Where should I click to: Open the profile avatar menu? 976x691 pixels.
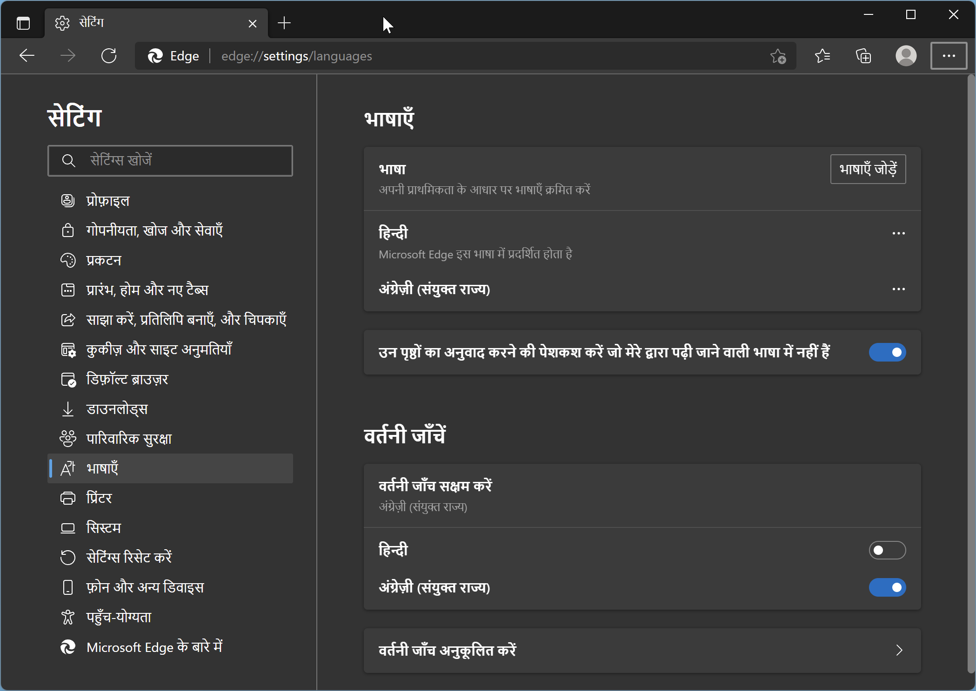coord(906,56)
